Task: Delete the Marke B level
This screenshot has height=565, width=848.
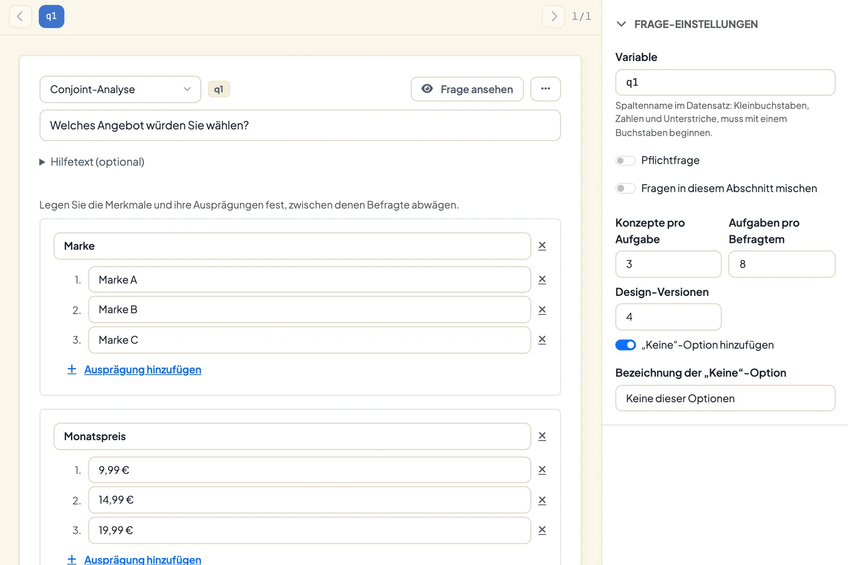Action: pyautogui.click(x=542, y=310)
